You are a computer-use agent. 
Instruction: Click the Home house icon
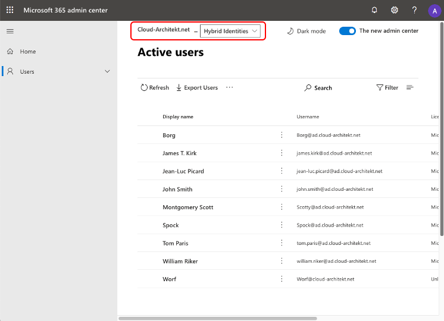click(10, 51)
